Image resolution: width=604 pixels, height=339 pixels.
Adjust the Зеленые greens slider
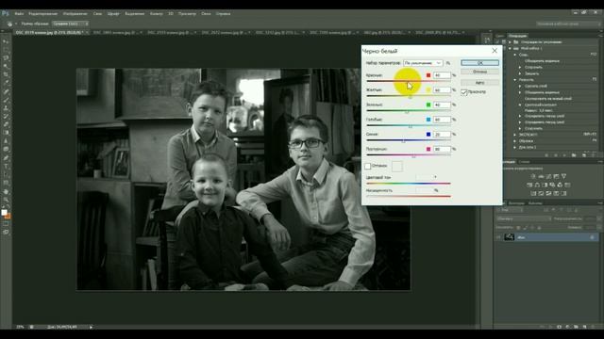[409, 111]
